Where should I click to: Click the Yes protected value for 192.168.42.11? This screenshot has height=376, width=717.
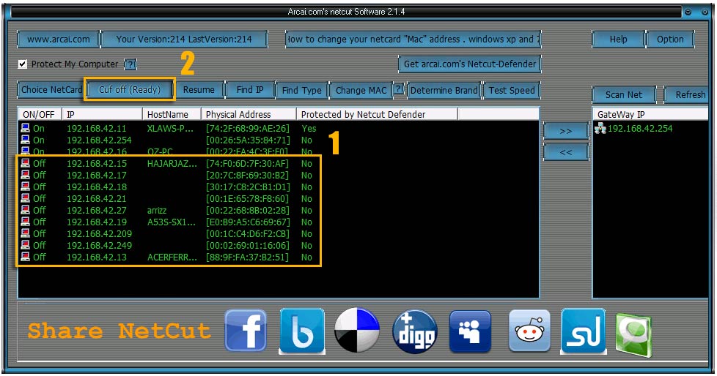(309, 128)
